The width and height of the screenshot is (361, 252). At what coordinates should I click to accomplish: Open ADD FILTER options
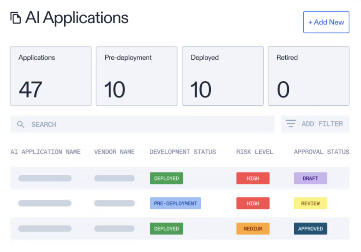click(x=315, y=124)
